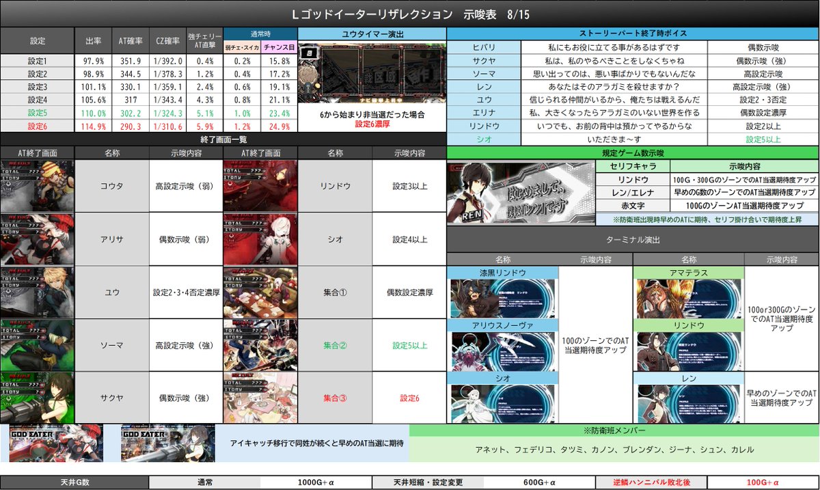Open the REN dialogue banner image
820x490 pixels.
pyautogui.click(x=521, y=194)
